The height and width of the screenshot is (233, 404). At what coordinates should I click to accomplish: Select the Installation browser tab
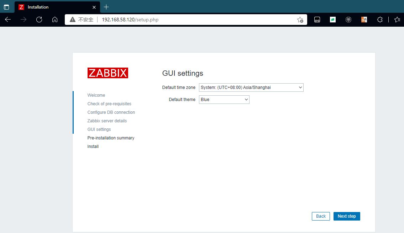click(57, 7)
